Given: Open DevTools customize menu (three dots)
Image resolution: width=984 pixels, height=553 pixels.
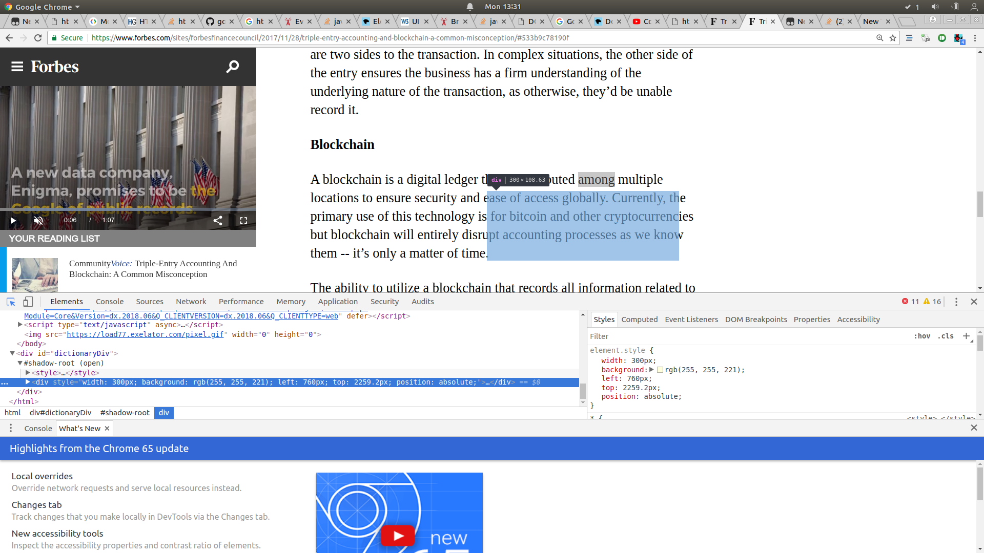Looking at the screenshot, I should (956, 302).
